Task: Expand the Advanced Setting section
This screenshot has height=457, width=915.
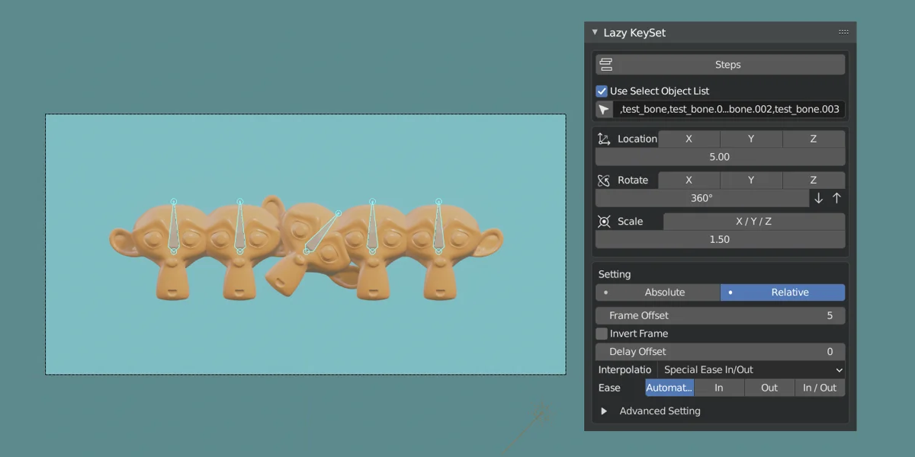Action: pyautogui.click(x=604, y=411)
